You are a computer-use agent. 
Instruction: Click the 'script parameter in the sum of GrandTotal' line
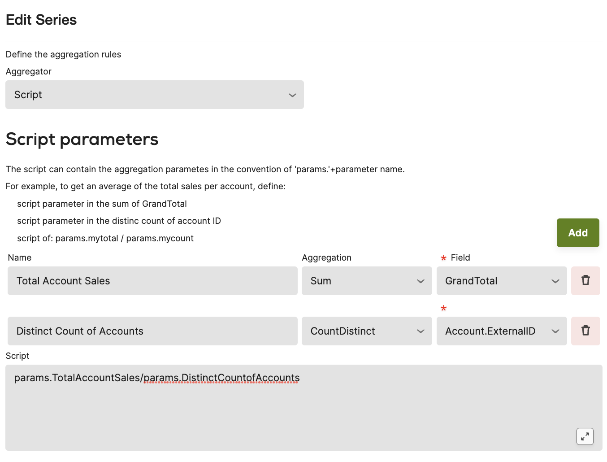102,204
